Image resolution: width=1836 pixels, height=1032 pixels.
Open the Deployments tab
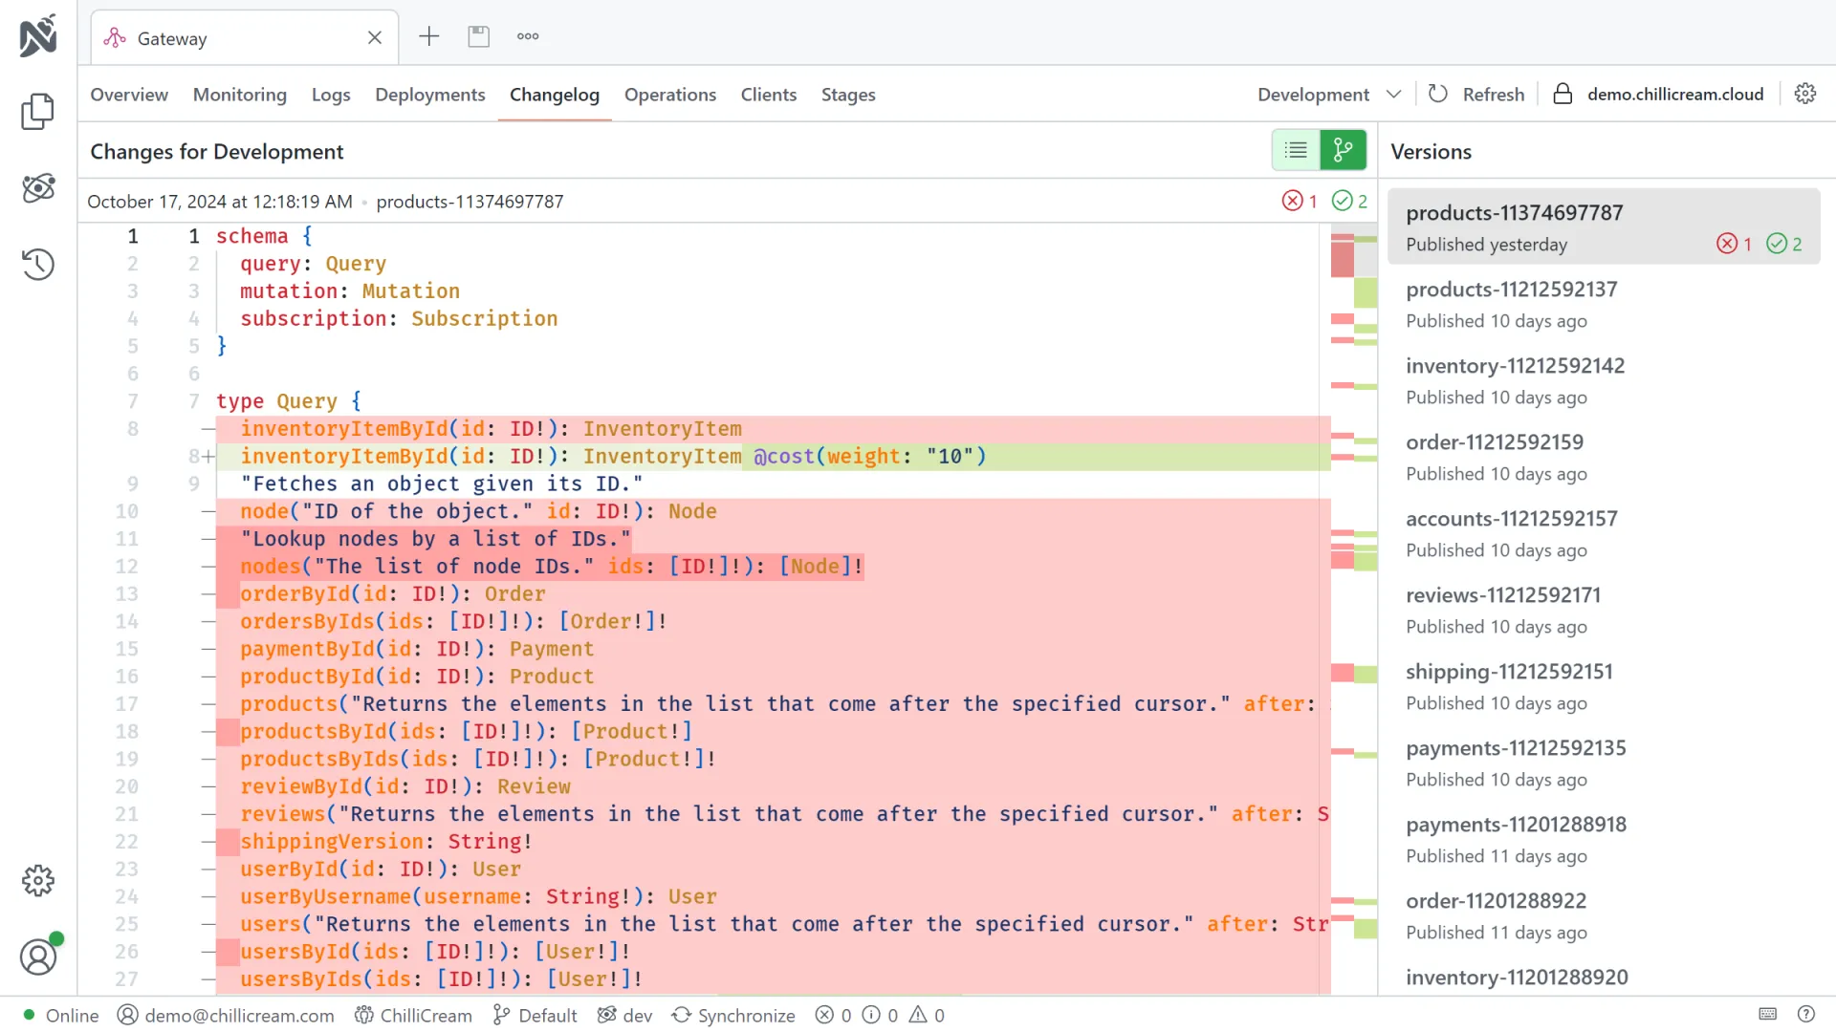(429, 95)
